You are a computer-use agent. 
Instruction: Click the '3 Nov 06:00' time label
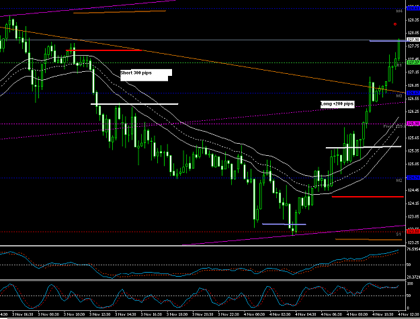click(23, 314)
